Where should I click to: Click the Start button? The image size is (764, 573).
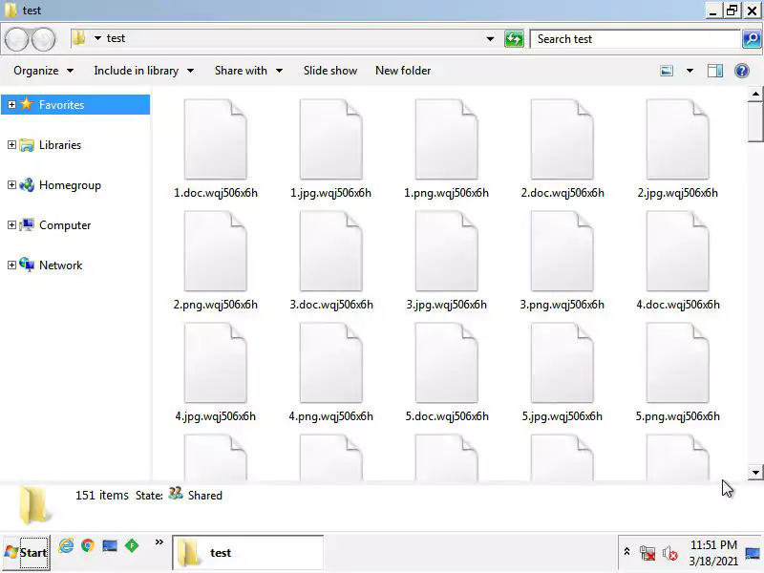[x=26, y=553]
